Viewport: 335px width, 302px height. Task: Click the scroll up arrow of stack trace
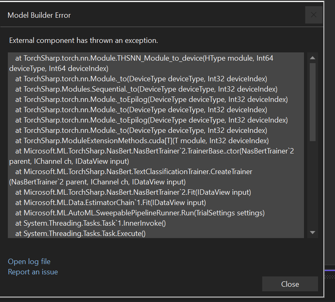tap(313, 58)
